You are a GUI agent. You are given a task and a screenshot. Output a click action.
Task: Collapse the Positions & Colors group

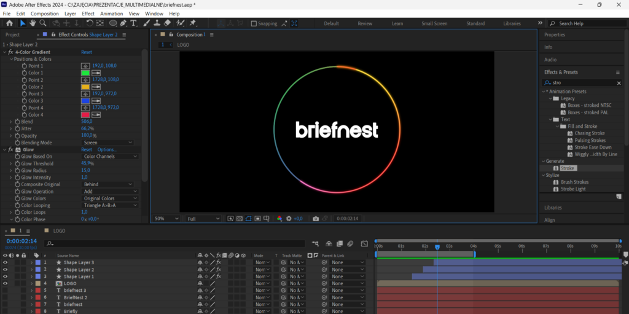click(12, 59)
